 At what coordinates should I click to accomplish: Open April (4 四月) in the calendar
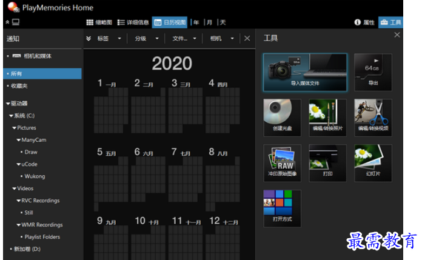223,106
